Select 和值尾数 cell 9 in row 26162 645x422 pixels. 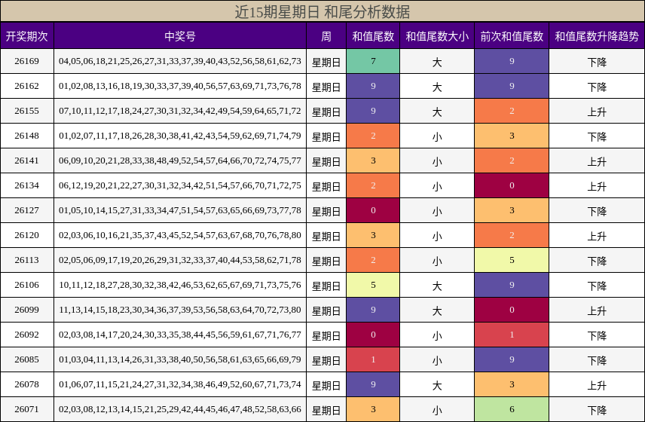click(373, 86)
